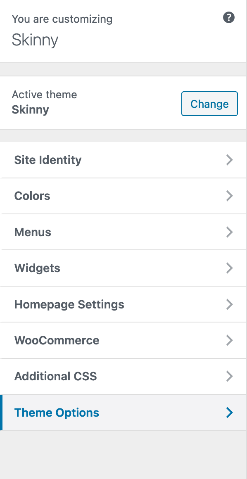Open the Widgets panel
This screenshot has width=247, height=479.
[122, 268]
